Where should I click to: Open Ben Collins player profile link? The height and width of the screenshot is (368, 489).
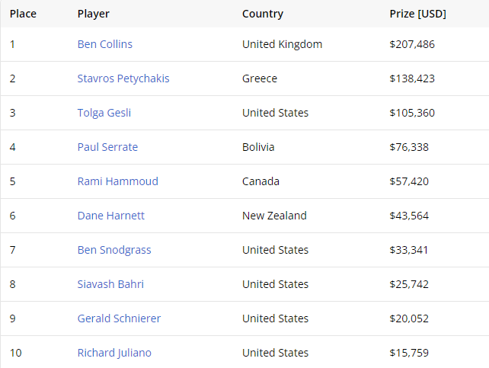click(x=105, y=44)
